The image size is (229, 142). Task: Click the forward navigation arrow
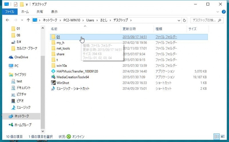(15, 20)
